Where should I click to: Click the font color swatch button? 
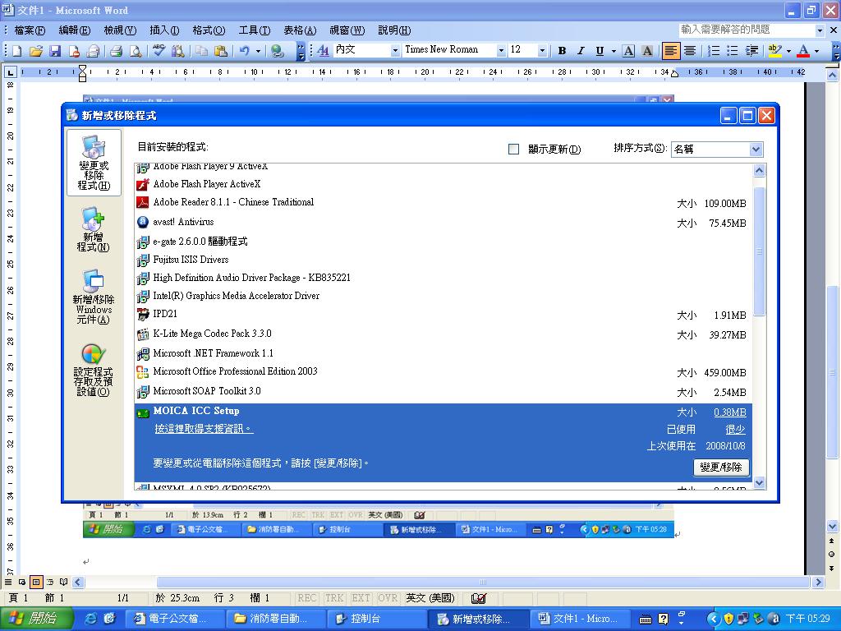click(x=802, y=51)
